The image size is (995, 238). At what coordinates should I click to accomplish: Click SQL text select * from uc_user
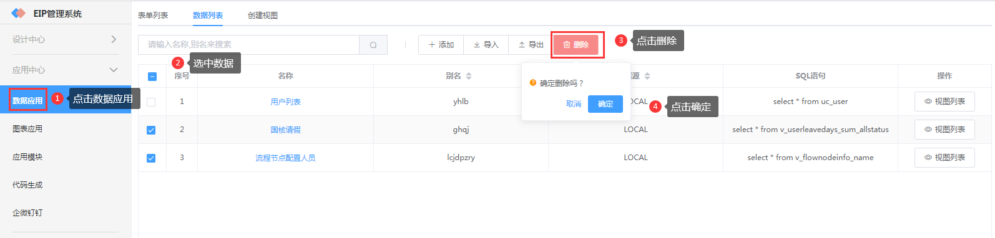click(x=810, y=102)
